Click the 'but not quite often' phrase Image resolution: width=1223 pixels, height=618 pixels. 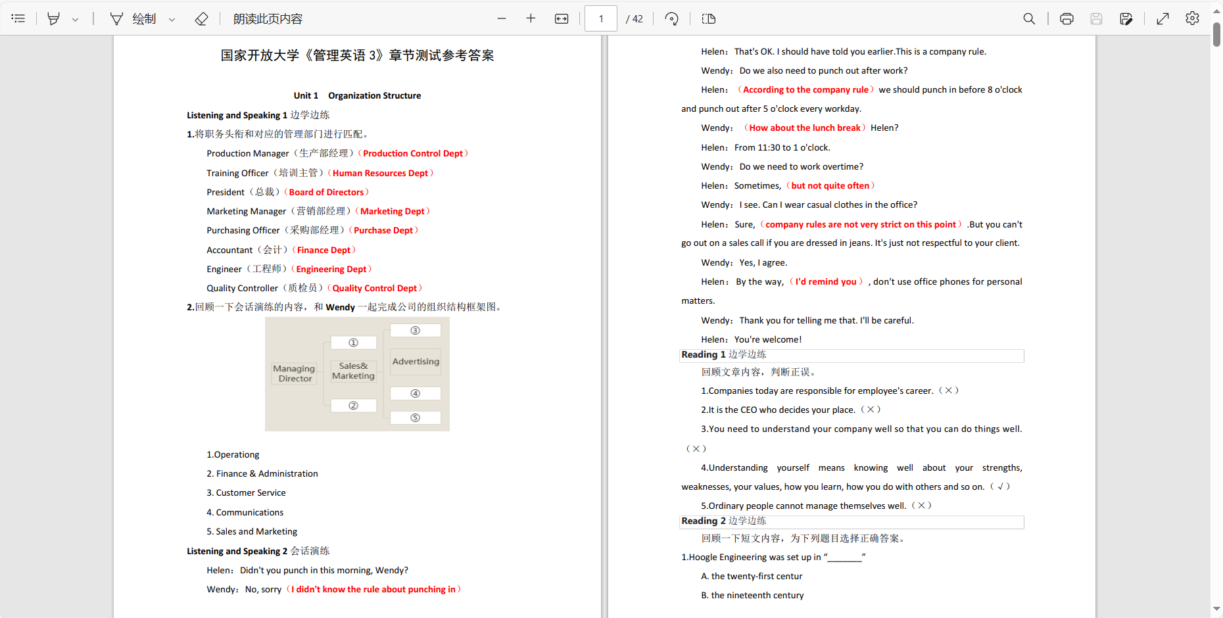(830, 185)
